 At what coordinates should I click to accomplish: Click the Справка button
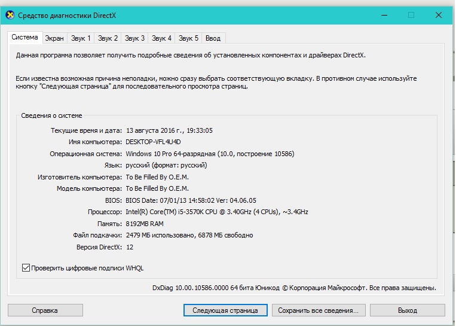(x=45, y=310)
